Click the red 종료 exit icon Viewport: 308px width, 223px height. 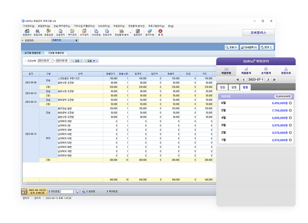[x=160, y=33]
